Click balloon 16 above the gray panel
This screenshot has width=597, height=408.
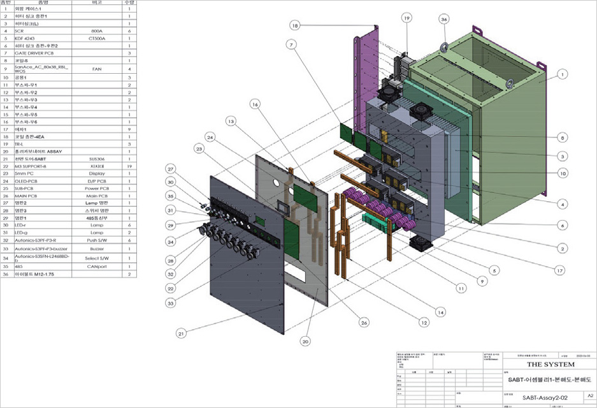pyautogui.click(x=255, y=103)
